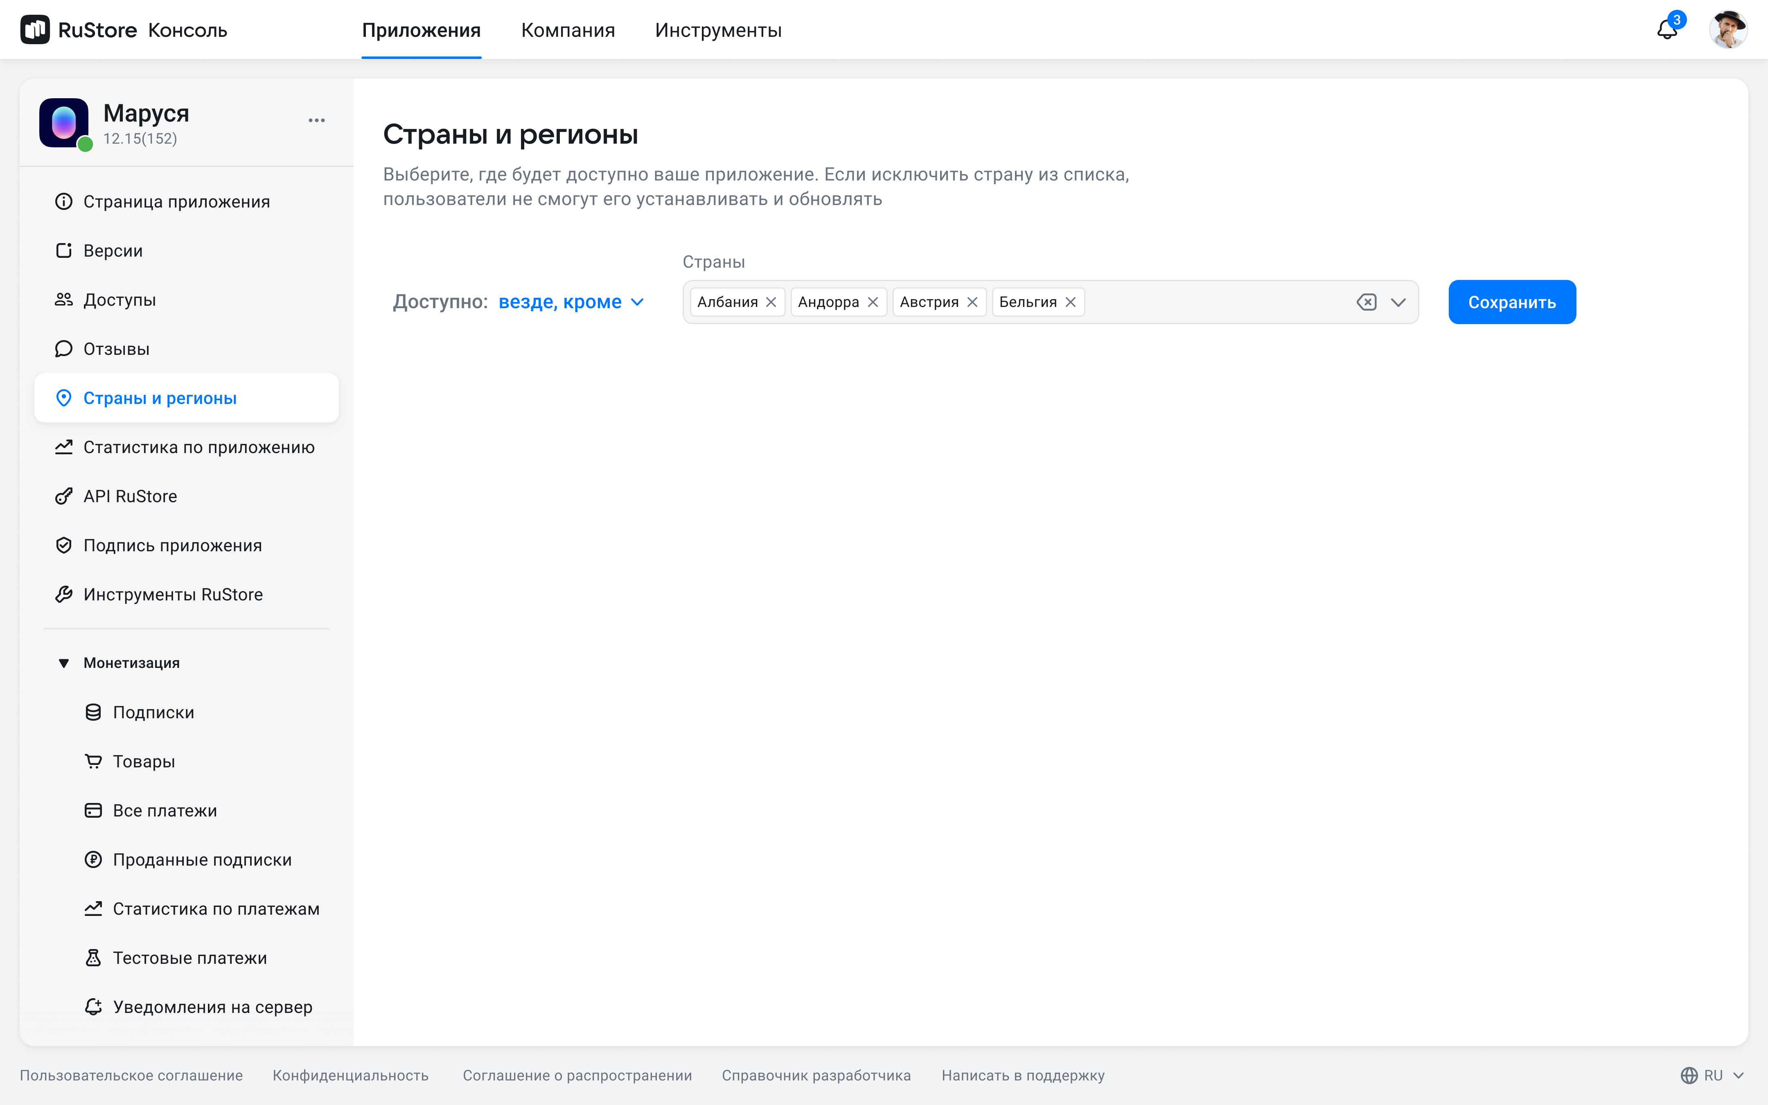
Task: Open Страница приложения in the sidebar
Action: (186, 202)
